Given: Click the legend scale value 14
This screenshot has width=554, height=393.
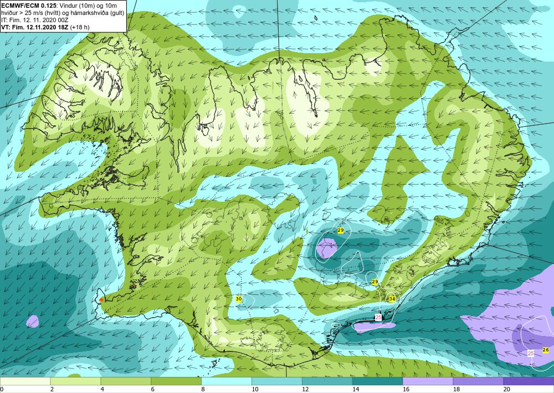Looking at the screenshot, I should (x=356, y=390).
